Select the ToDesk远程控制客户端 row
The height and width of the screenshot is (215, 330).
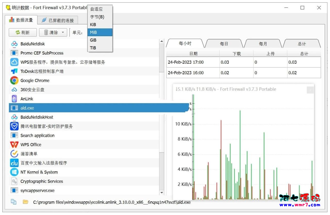tap(84, 71)
